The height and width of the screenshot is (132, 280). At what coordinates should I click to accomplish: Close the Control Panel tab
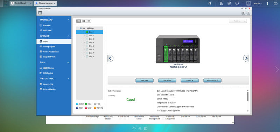coord(31,3)
